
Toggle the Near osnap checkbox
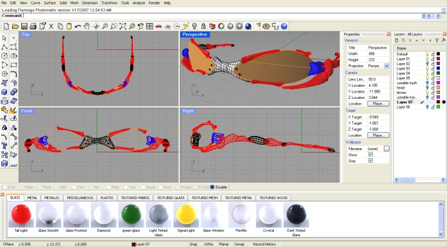[x=22, y=187]
